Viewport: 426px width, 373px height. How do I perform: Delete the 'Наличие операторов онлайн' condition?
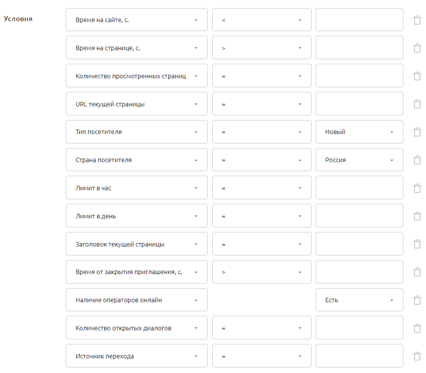point(416,300)
